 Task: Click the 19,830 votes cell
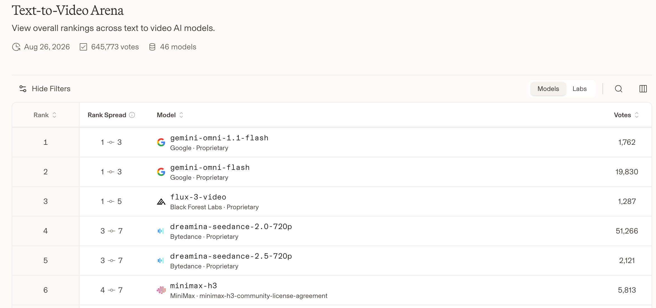(627, 172)
